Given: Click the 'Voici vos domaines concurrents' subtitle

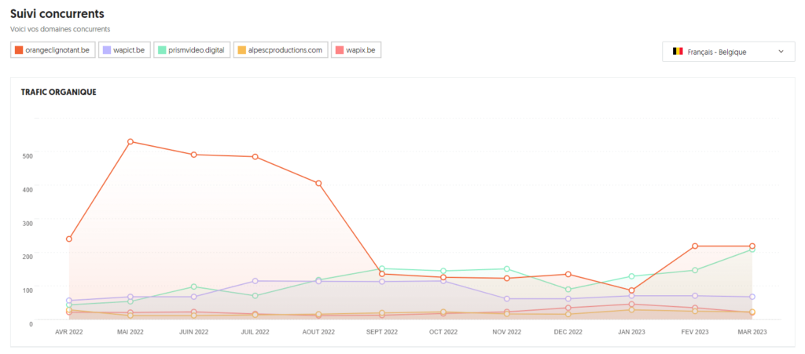Looking at the screenshot, I should pyautogui.click(x=61, y=29).
